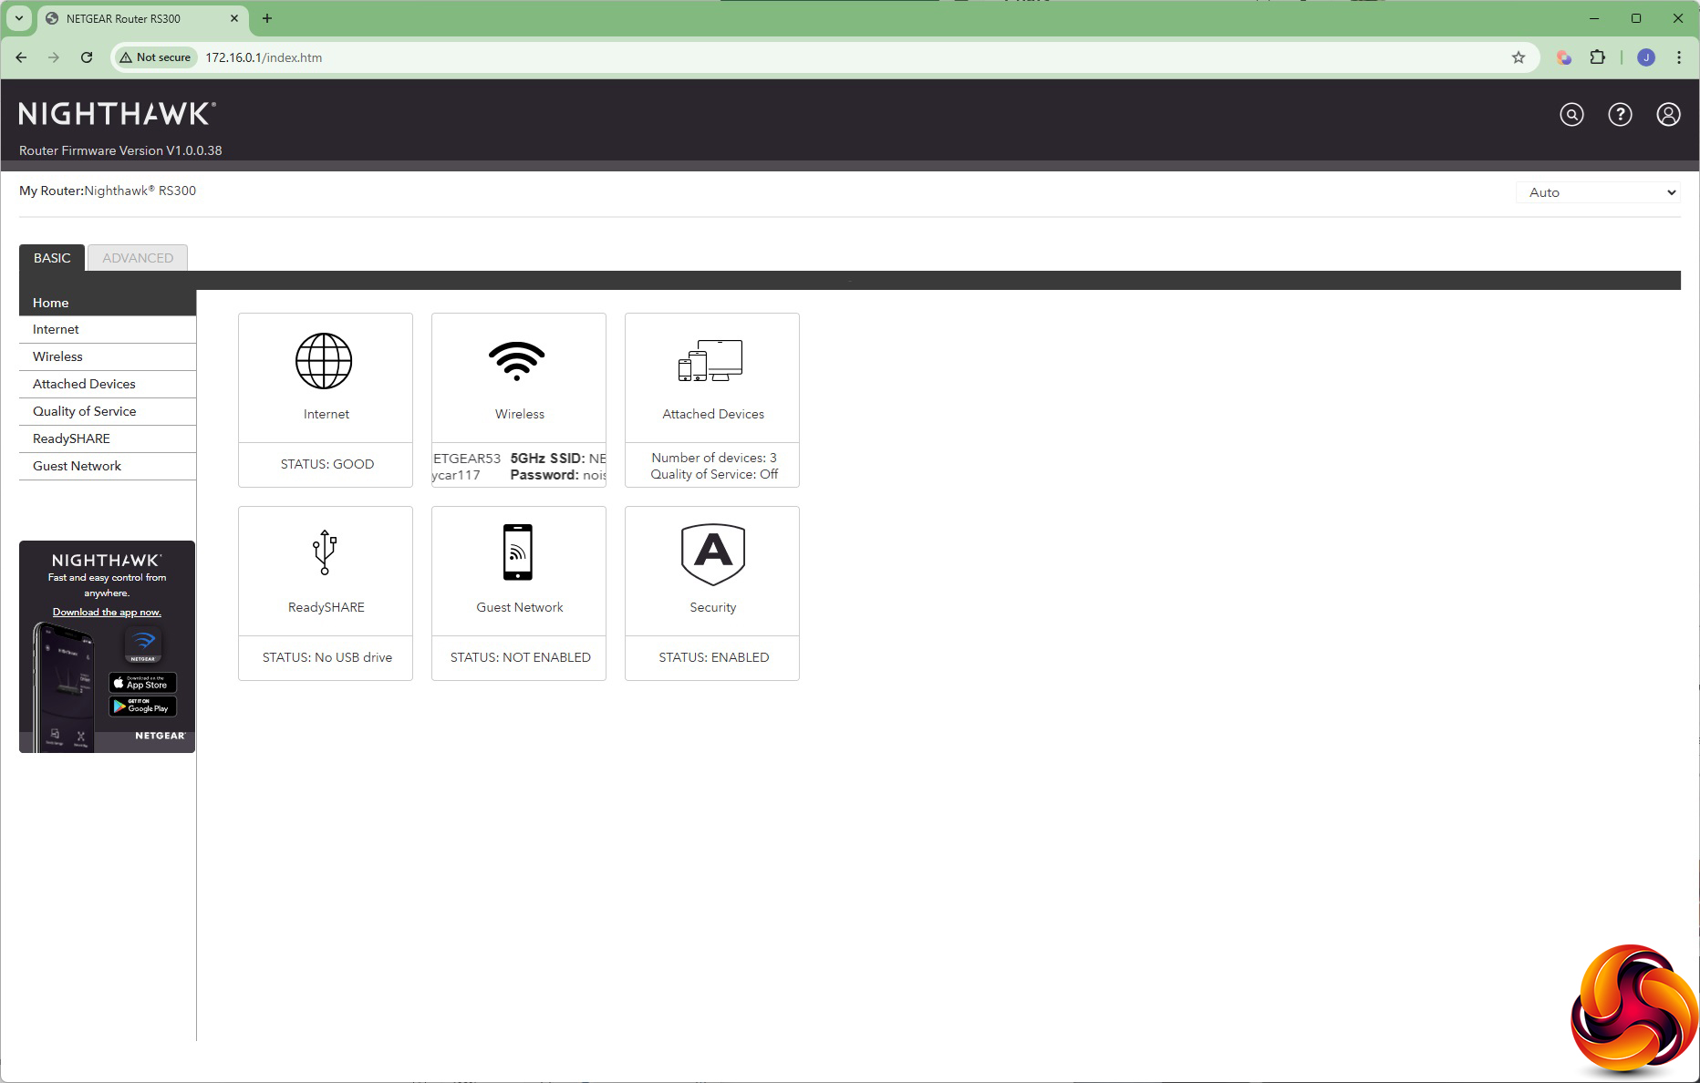Click the Quality of Service: Off text

tap(714, 475)
